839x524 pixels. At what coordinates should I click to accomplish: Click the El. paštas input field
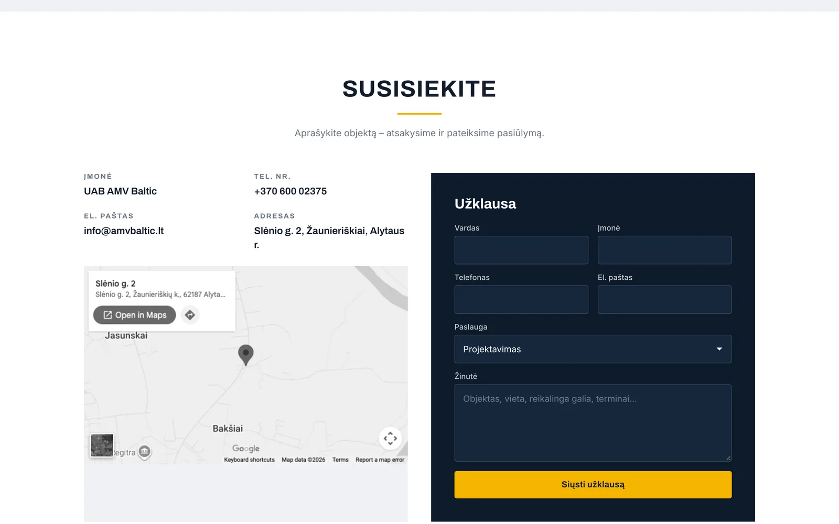coord(664,300)
